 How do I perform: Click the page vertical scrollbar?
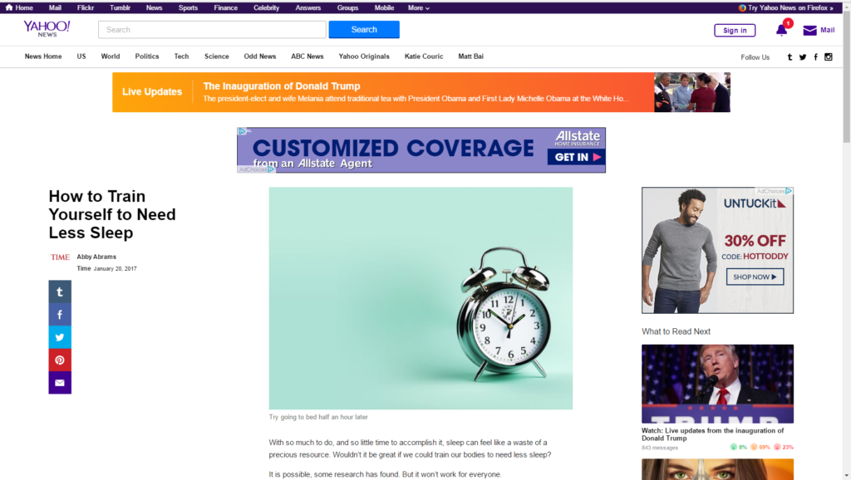coord(846,240)
